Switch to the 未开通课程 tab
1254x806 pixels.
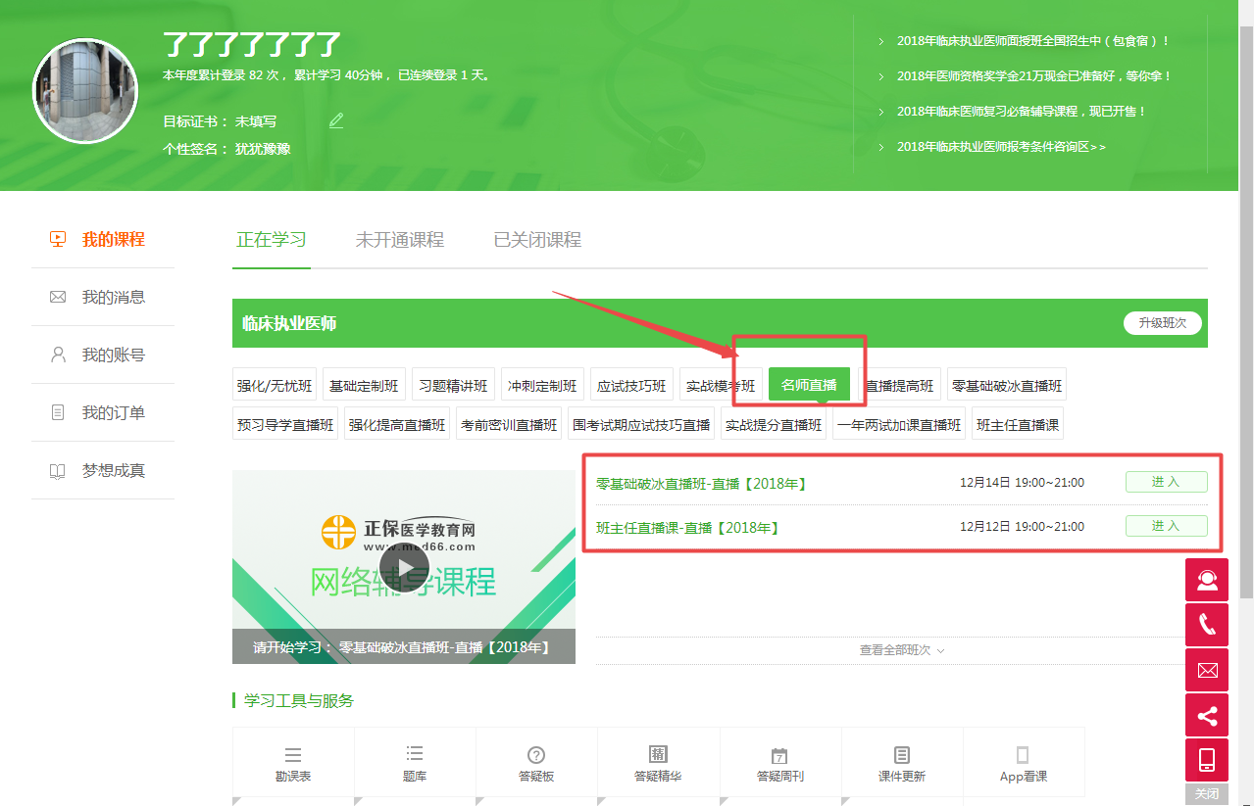point(399,239)
